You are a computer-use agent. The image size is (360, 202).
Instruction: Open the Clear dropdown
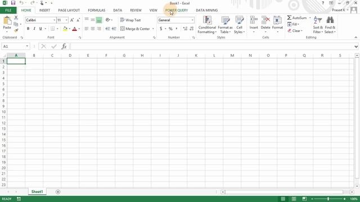click(295, 31)
